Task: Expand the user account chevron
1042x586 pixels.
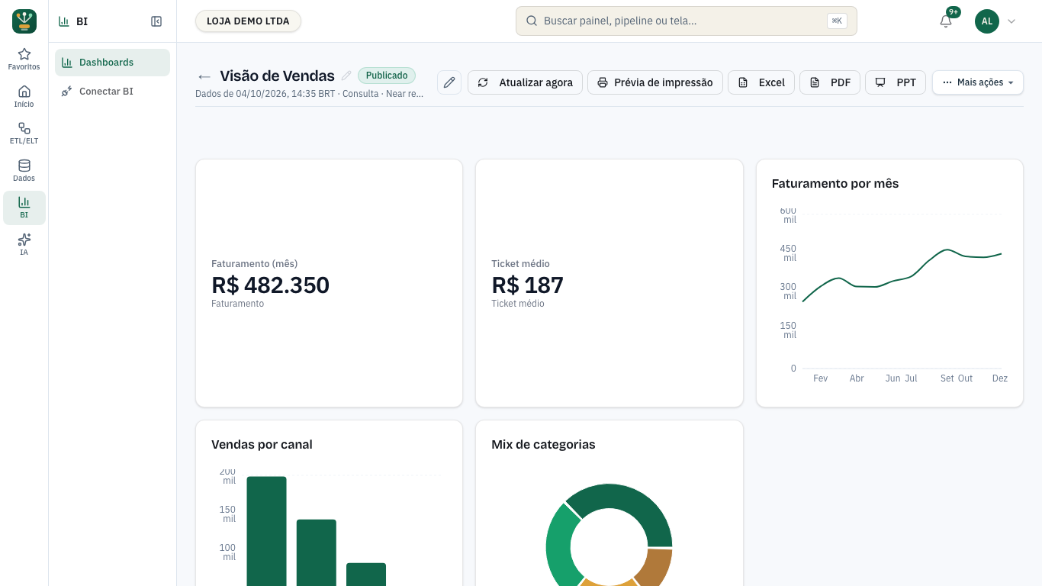Action: tap(1011, 21)
